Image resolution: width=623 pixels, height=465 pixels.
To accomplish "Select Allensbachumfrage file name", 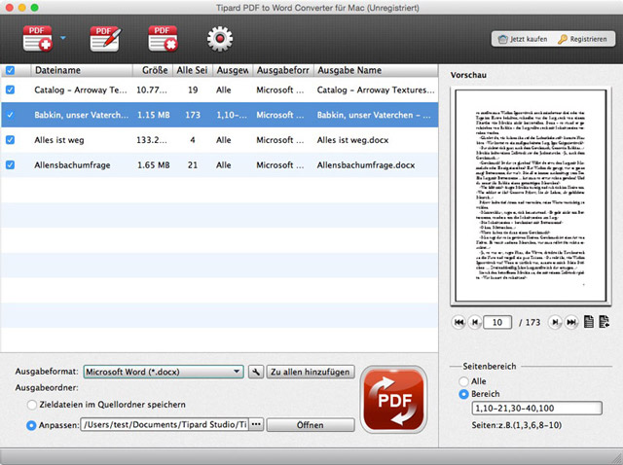I will click(x=72, y=164).
